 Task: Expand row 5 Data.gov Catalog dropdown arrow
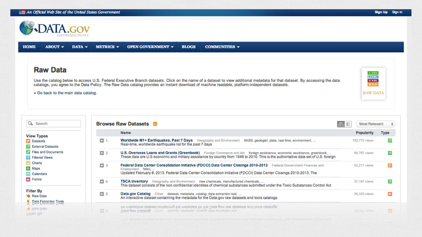(102, 194)
